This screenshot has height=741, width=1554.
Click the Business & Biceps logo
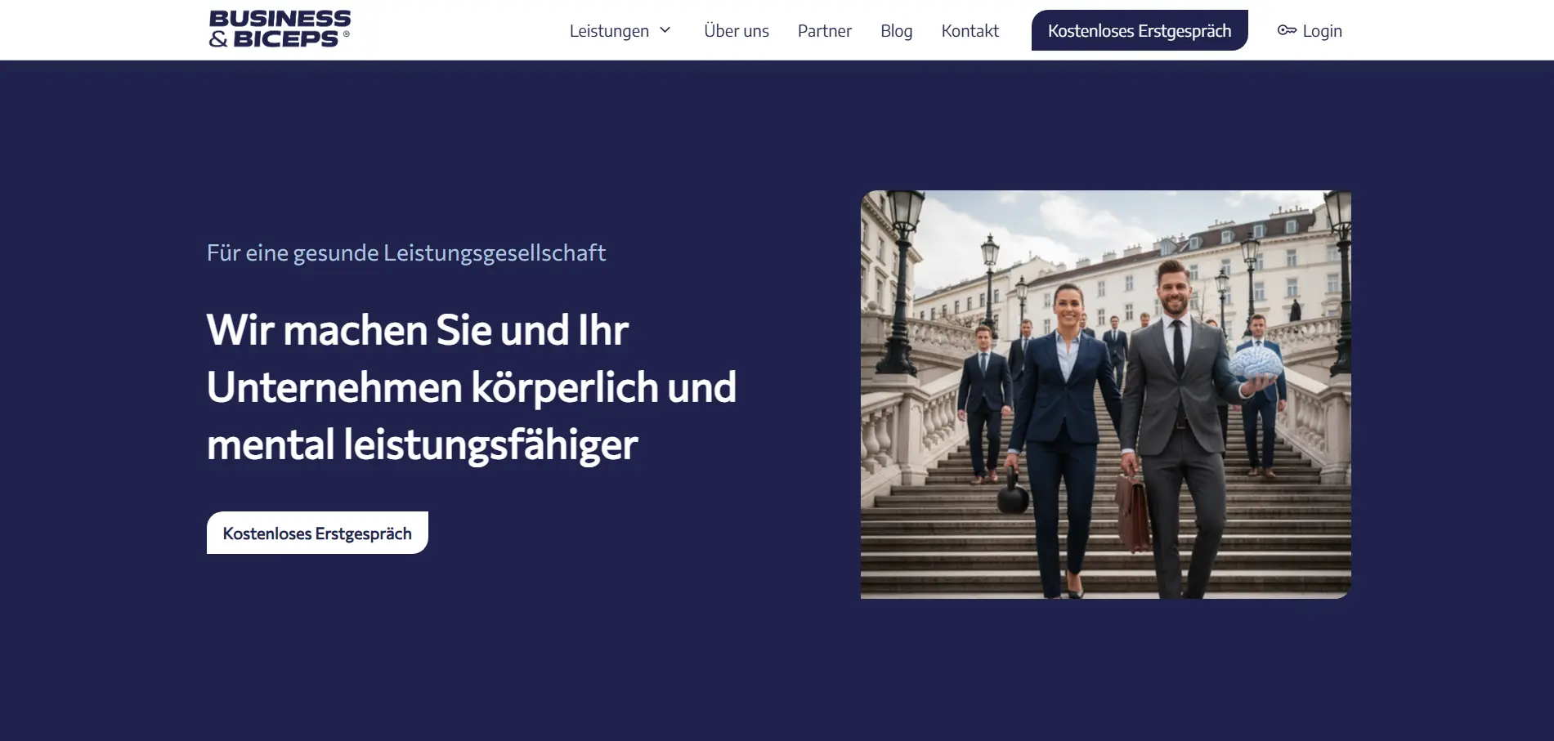[x=279, y=29]
